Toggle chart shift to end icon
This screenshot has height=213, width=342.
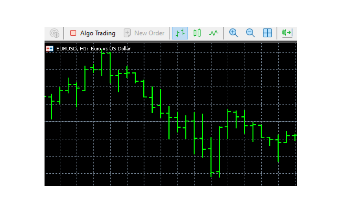(287, 33)
